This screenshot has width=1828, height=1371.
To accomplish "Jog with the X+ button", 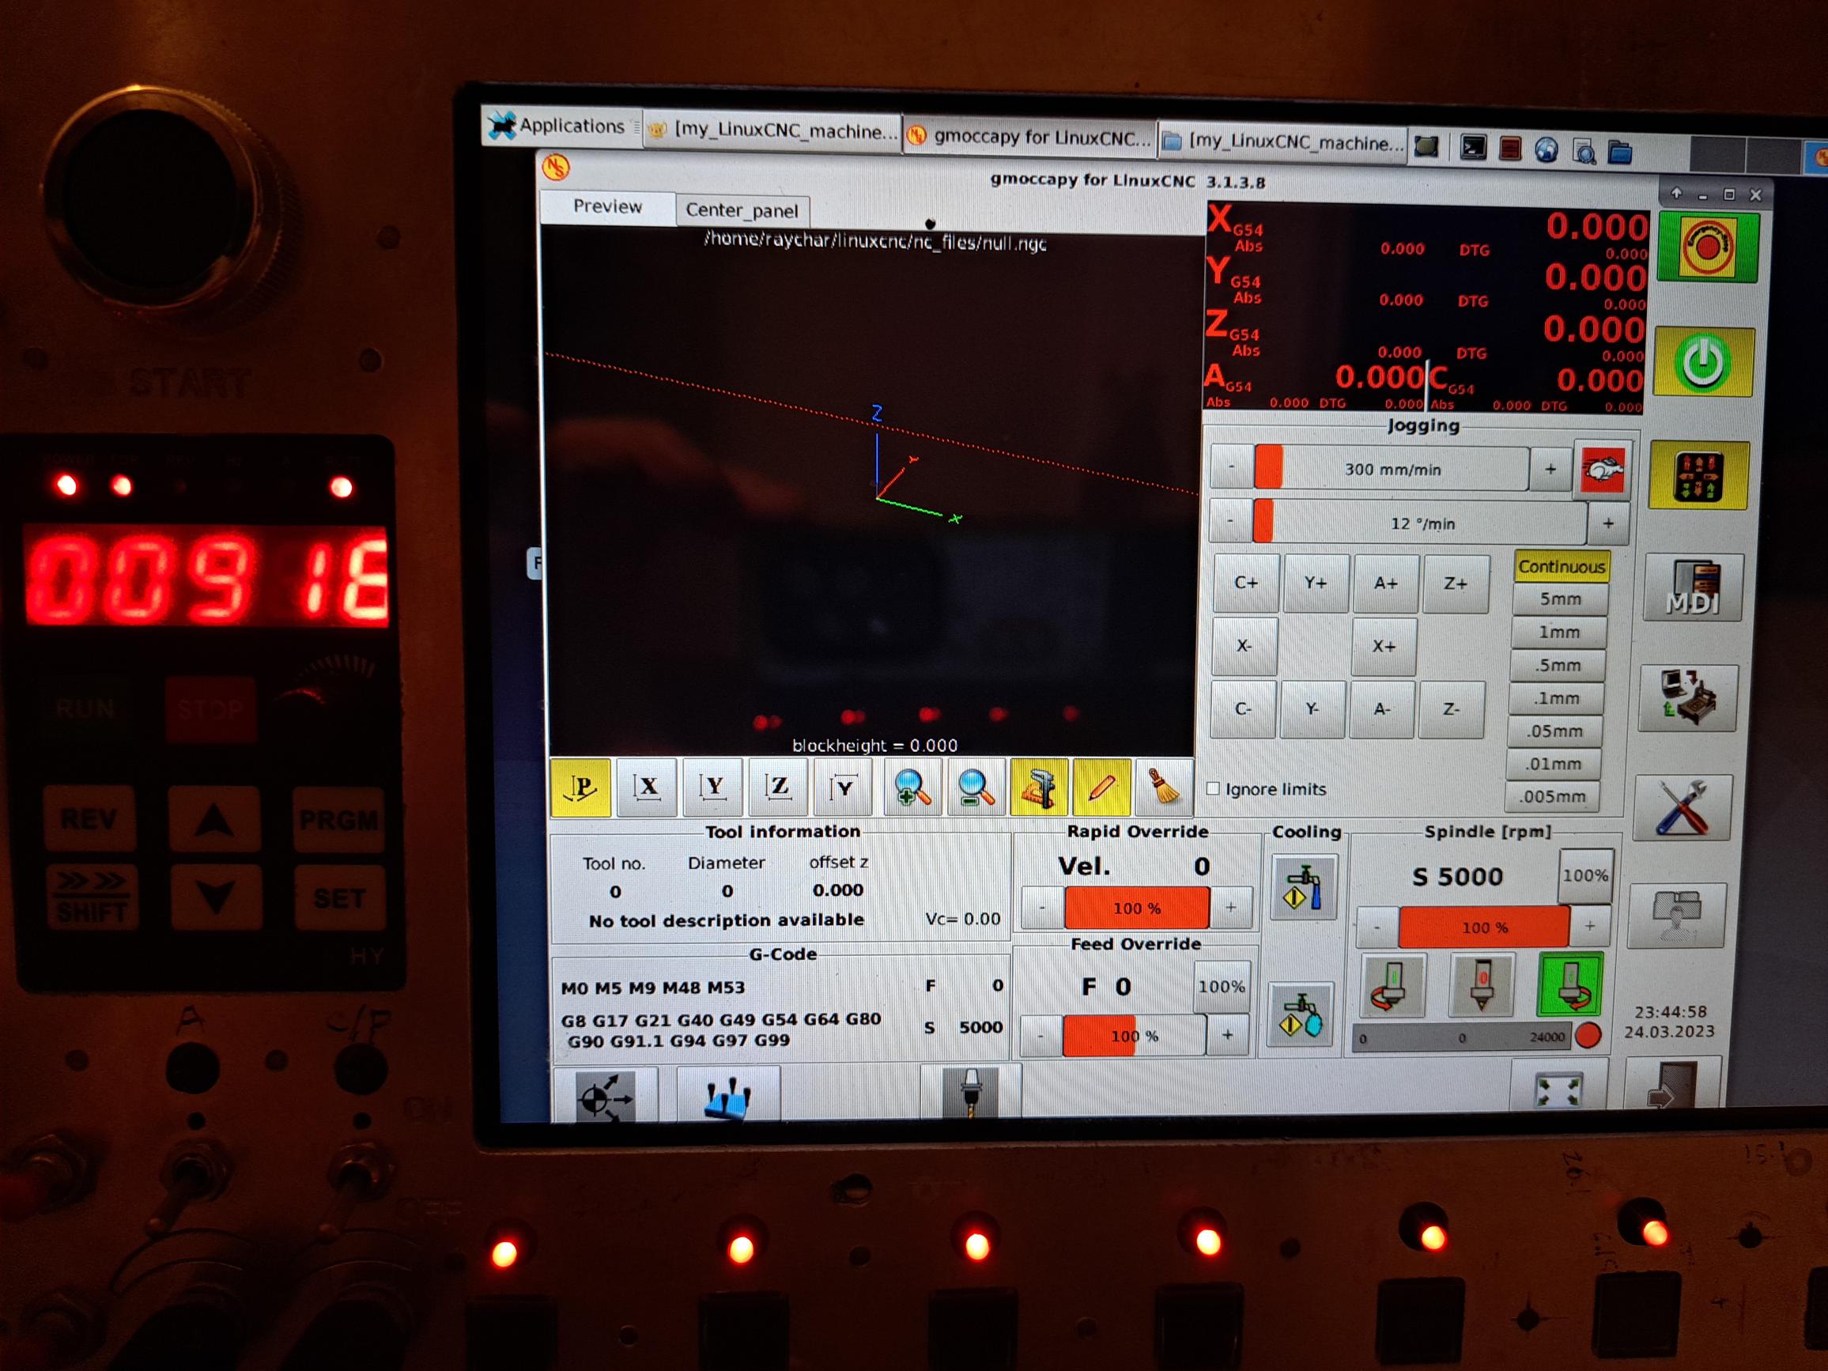I will coord(1384,645).
